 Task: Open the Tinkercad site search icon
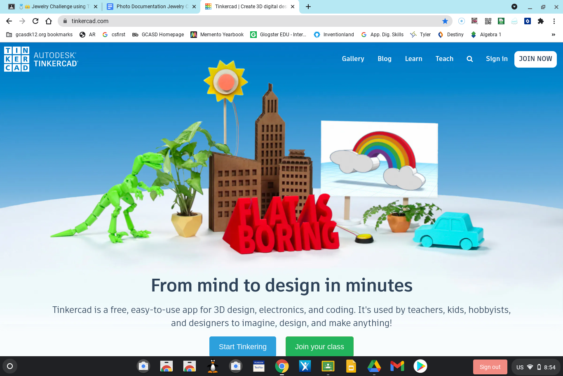(470, 59)
